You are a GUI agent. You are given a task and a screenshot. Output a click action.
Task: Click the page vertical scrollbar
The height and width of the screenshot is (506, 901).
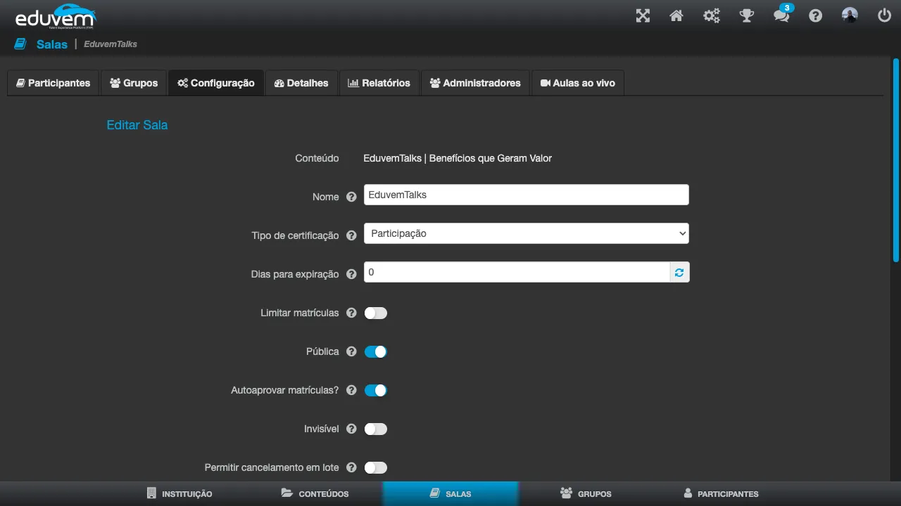click(x=896, y=160)
